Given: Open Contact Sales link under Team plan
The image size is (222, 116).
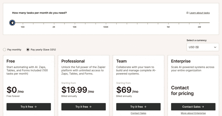Looking at the screenshot, I should point(138,113).
